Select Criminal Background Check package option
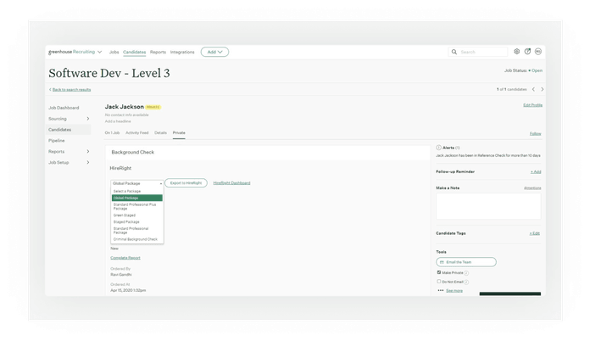Screen dimensions: 590x341 (x=135, y=239)
